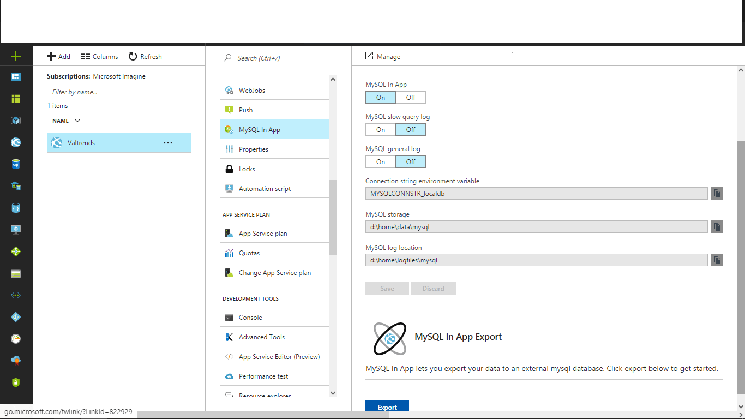Open the All resources grid icon
The image size is (745, 419).
(x=16, y=99)
